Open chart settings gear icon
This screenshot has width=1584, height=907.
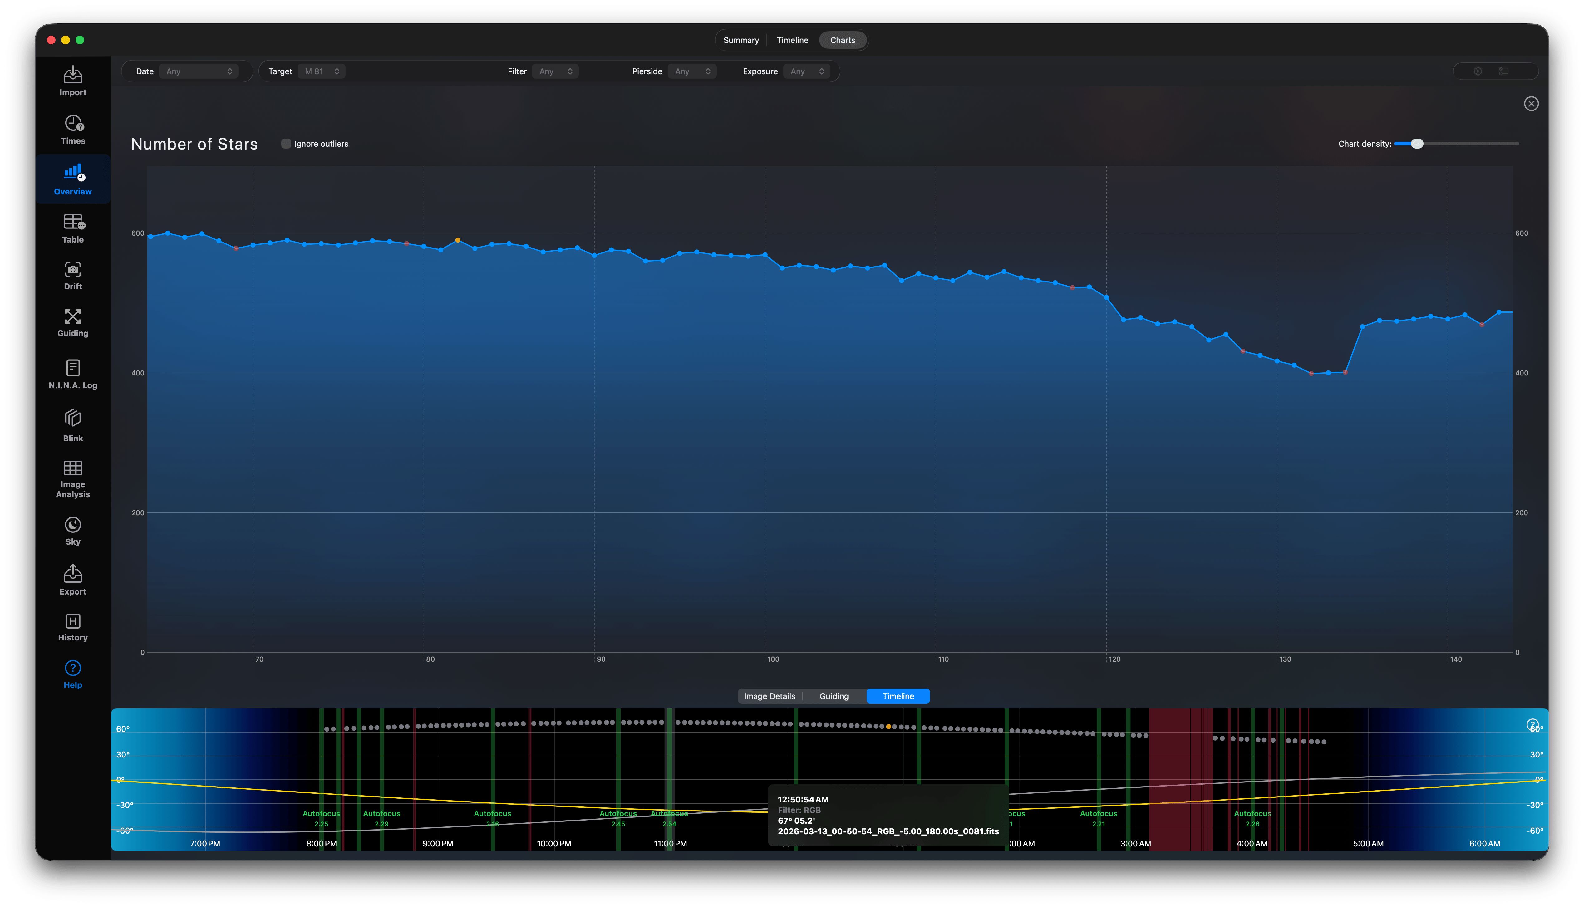(1478, 71)
